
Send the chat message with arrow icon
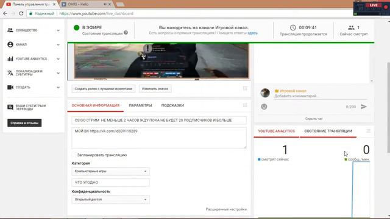tap(364, 107)
